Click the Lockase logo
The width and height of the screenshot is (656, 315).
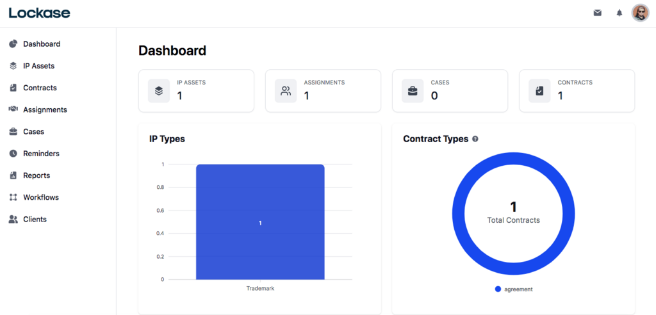click(x=40, y=13)
